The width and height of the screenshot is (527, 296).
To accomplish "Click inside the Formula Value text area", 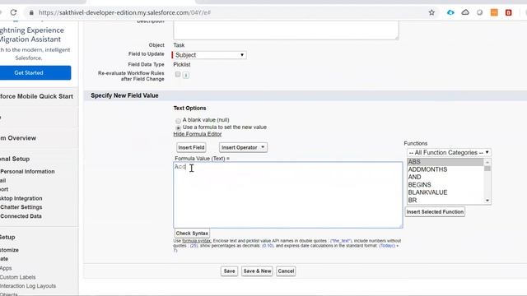I will (288, 195).
